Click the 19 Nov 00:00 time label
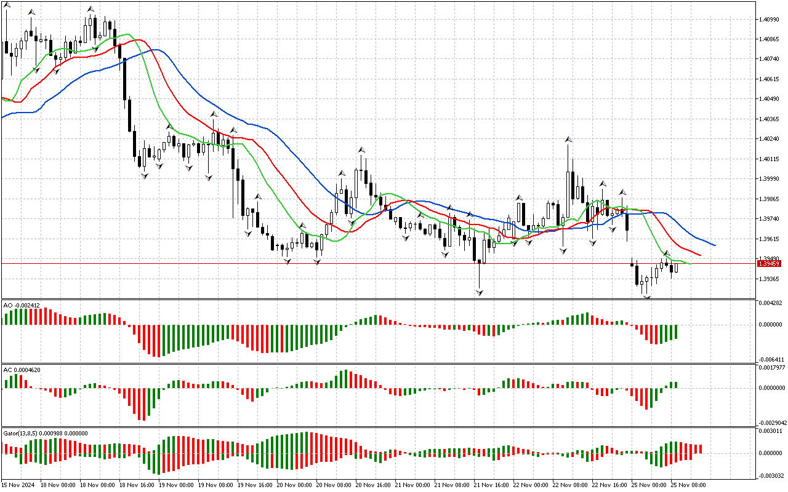Screen dimensions: 788x492 177,485
